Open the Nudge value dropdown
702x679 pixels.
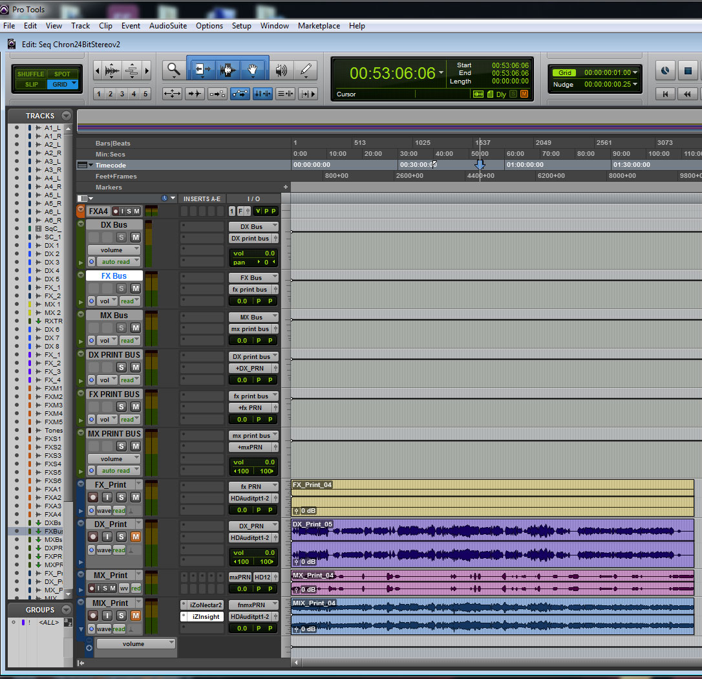(635, 84)
